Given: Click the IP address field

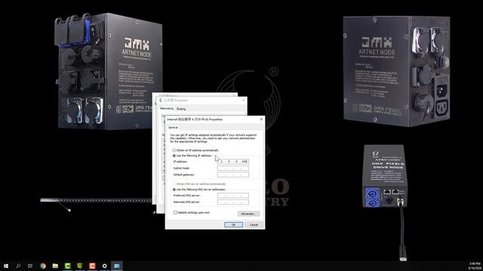Looking at the screenshot, I should pos(233,161).
